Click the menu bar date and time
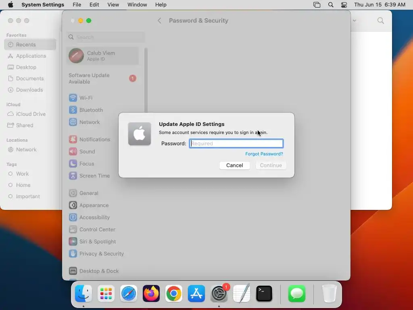This screenshot has width=413, height=310. tap(380, 5)
